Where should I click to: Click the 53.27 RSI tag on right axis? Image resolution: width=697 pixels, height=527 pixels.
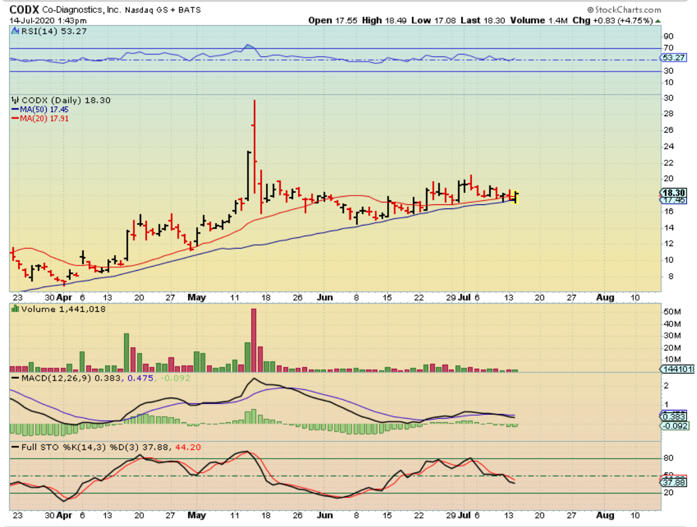pyautogui.click(x=674, y=58)
